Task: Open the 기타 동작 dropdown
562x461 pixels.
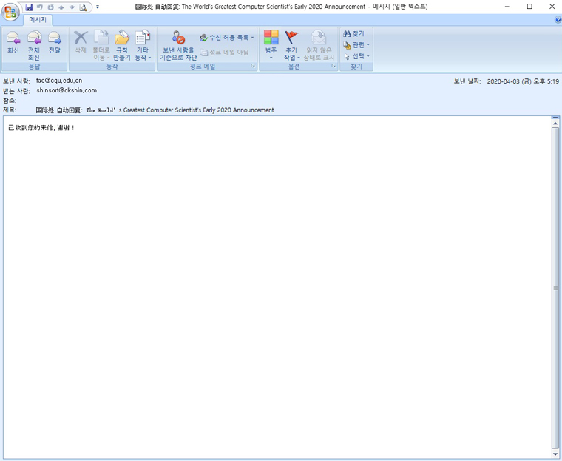Action: point(143,44)
